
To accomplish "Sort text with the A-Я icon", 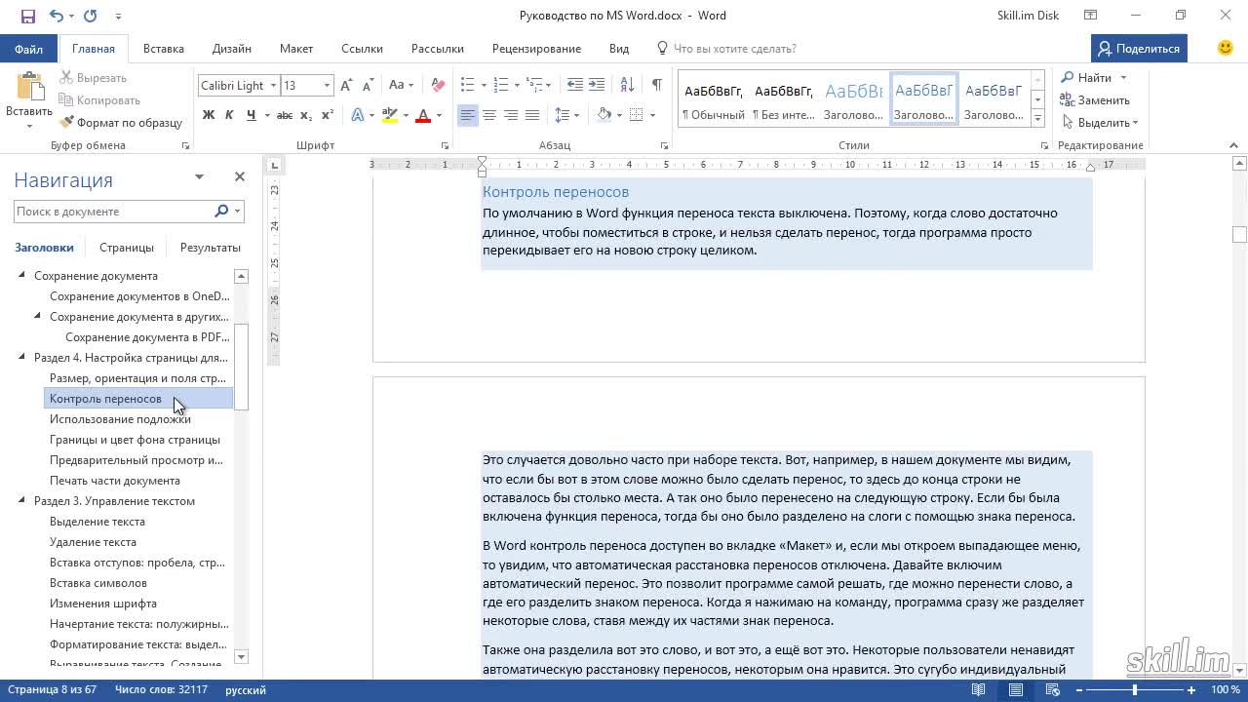I will pyautogui.click(x=626, y=85).
